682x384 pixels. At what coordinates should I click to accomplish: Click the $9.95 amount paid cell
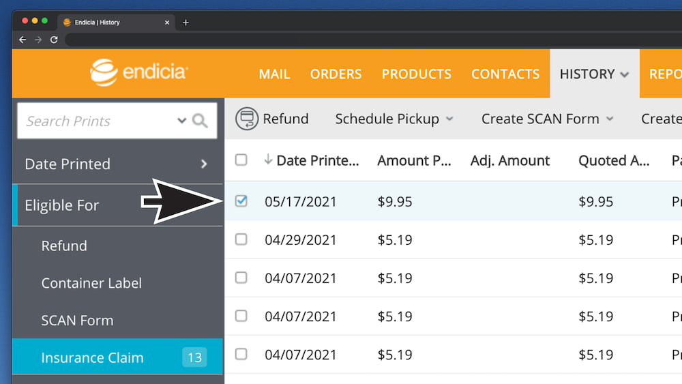pyautogui.click(x=394, y=202)
